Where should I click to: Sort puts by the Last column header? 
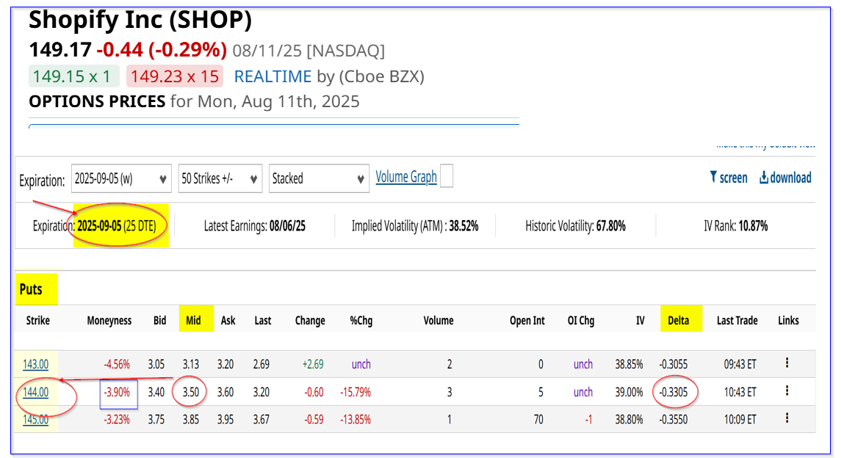(263, 321)
